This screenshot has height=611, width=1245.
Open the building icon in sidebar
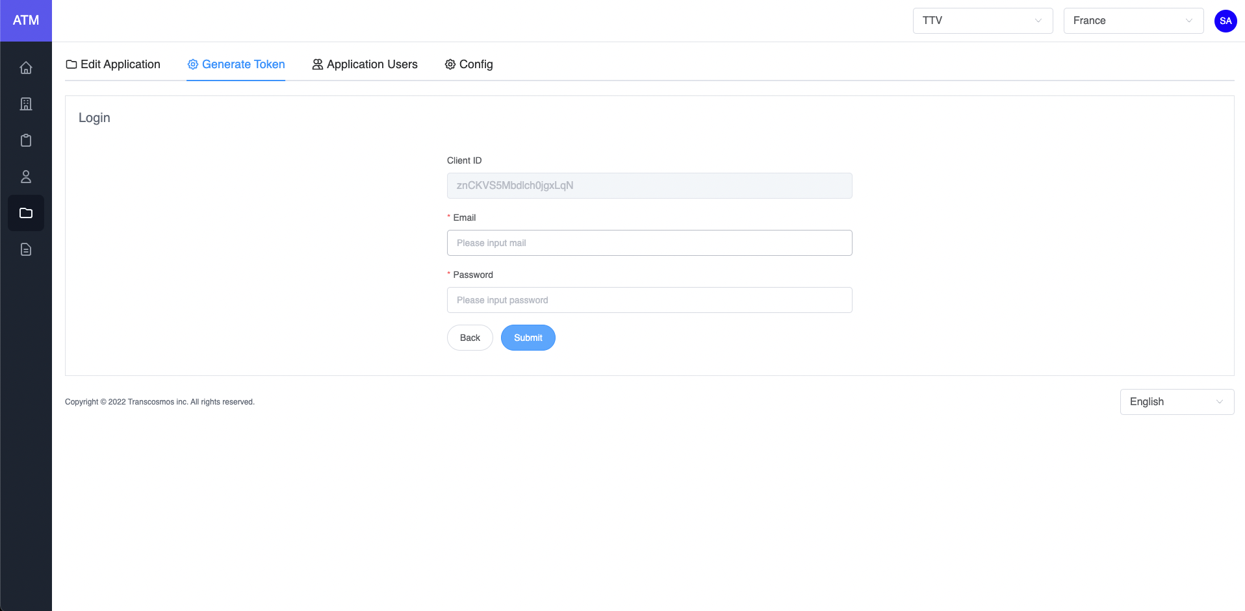pyautogui.click(x=26, y=104)
